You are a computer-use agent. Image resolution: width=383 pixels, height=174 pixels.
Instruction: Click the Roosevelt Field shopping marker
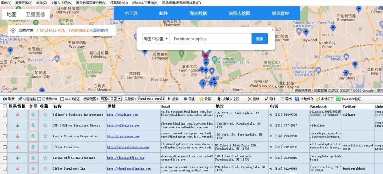point(57,59)
